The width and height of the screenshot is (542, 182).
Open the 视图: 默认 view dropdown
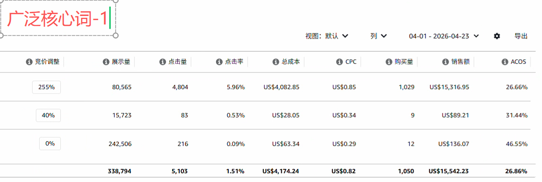[x=326, y=36]
